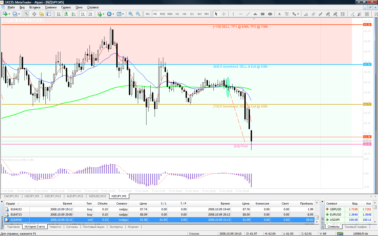
Task: Select the Gann grid tool
Action: point(367,14)
